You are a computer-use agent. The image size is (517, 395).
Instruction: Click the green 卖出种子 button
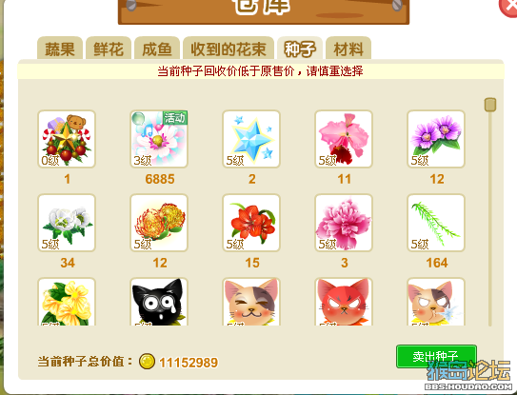(x=436, y=356)
